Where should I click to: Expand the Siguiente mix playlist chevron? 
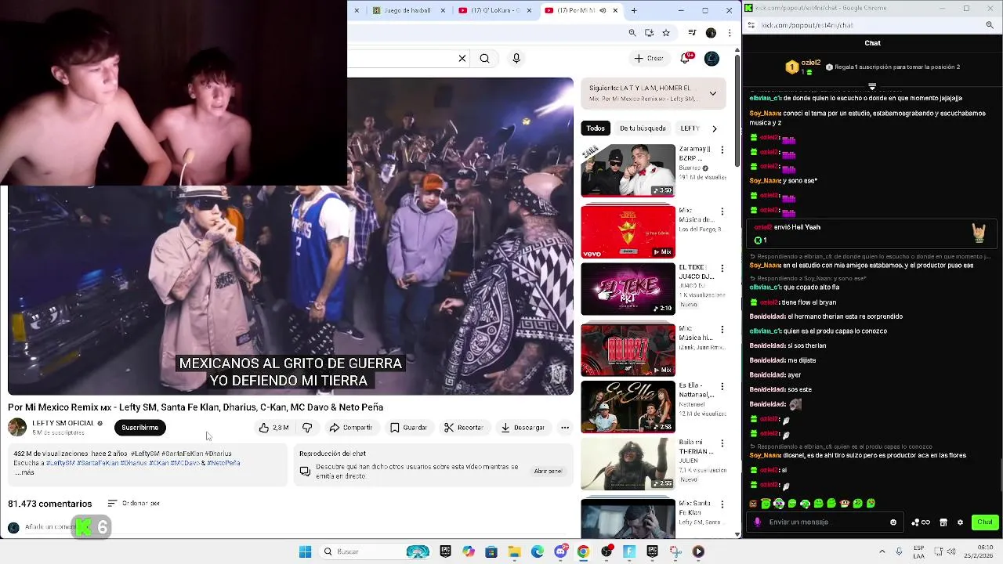712,93
